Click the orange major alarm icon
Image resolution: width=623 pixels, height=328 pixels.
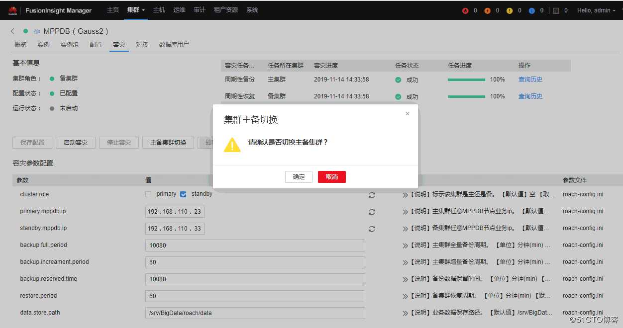[487, 10]
